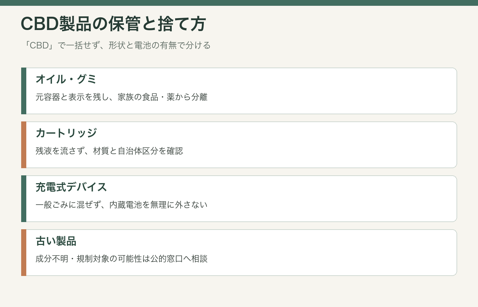This screenshot has width=478, height=307.
Task: Select text 残液を流さず、材質と自治体区分を確認
Action: click(109, 151)
